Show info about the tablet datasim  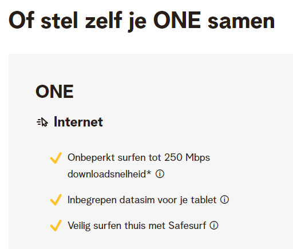[x=224, y=200]
